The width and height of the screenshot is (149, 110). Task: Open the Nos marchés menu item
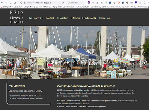tap(36, 18)
